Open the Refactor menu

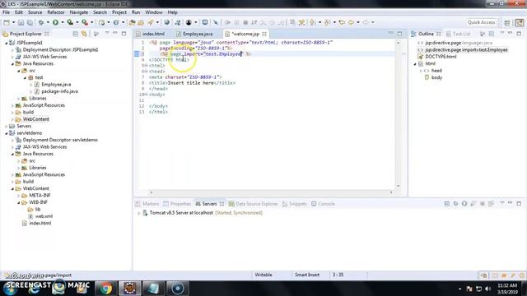tap(56, 12)
